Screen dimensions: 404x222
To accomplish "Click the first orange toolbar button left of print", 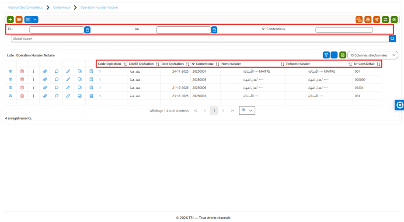I will pyautogui.click(x=359, y=20).
